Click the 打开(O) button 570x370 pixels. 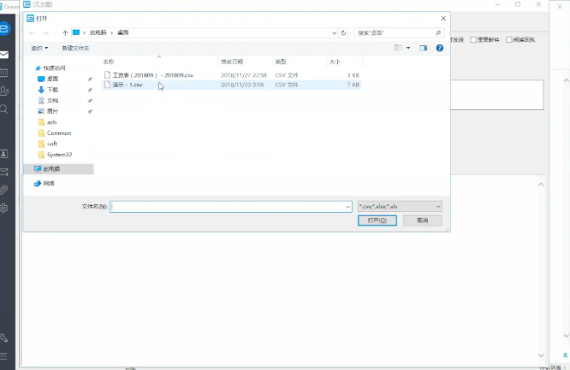click(377, 220)
